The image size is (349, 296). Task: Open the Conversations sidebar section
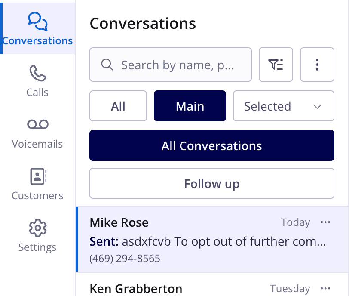point(37,28)
